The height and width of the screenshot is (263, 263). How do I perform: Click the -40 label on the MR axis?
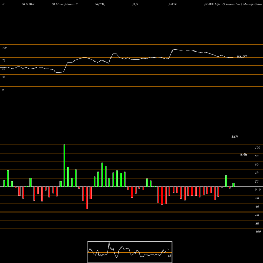(257, 207)
